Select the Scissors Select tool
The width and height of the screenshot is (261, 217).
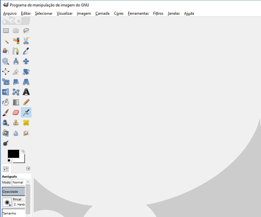(26, 41)
